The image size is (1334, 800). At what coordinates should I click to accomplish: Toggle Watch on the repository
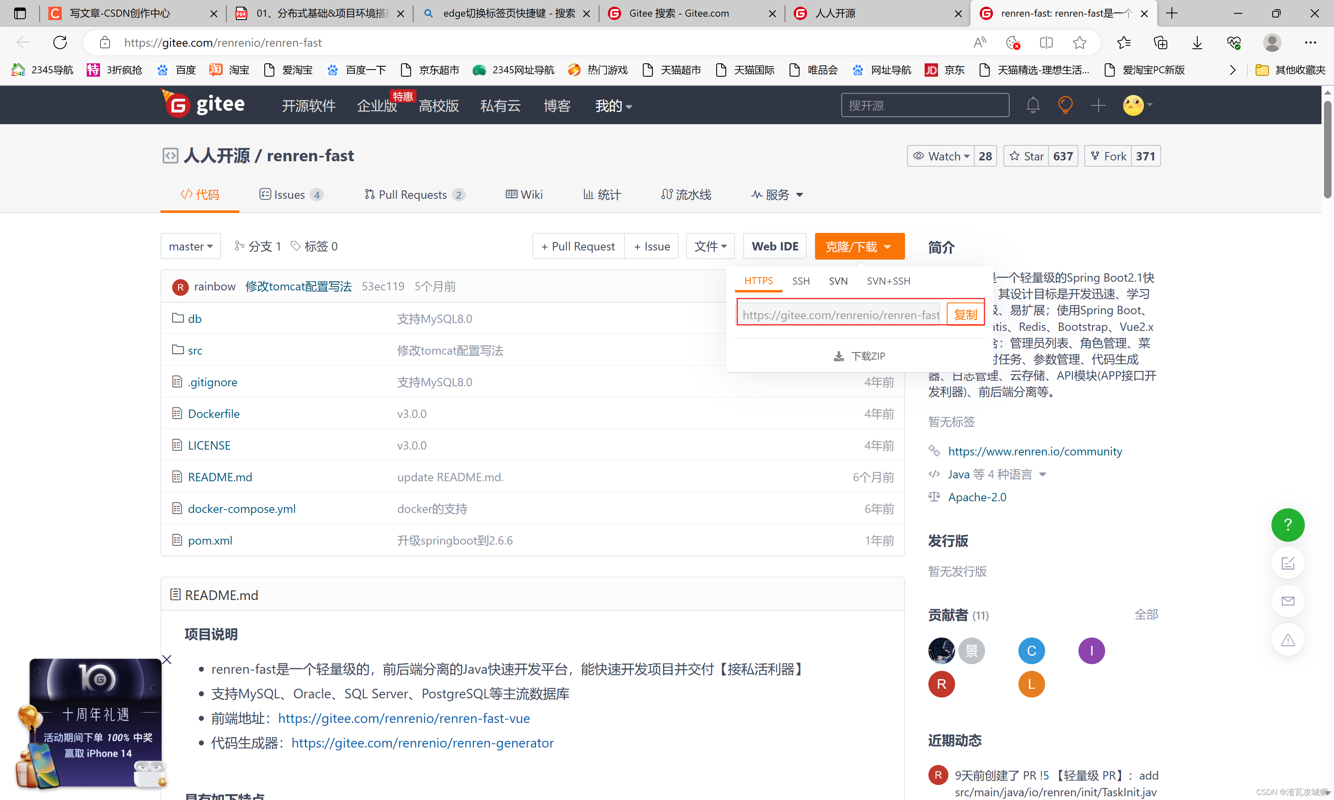pyautogui.click(x=941, y=156)
